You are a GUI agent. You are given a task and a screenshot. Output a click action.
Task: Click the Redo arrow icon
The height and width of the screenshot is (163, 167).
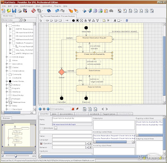63,11
